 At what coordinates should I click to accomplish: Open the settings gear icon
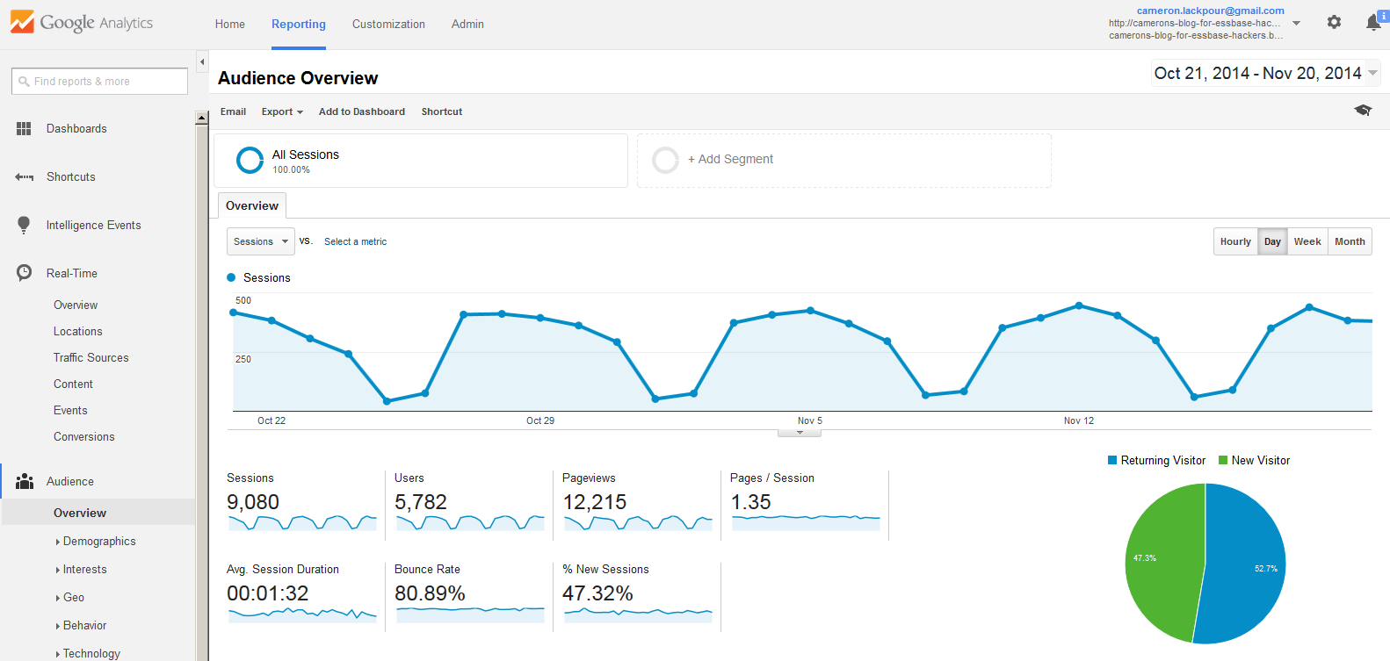pos(1334,22)
